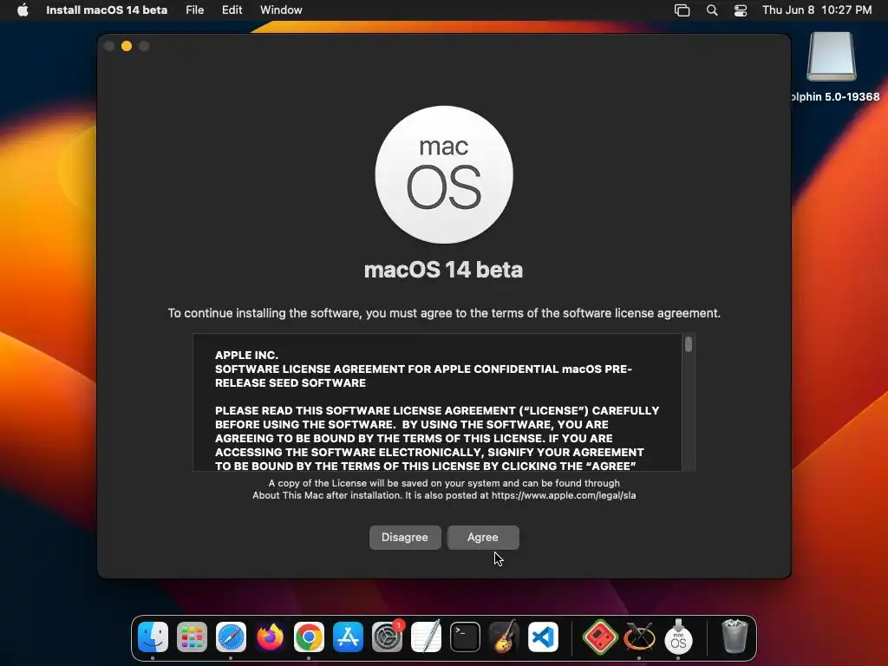The width and height of the screenshot is (888, 666).
Task: Select the Dolphin 5.0-19368 disk icon on desktop
Action: click(x=832, y=56)
